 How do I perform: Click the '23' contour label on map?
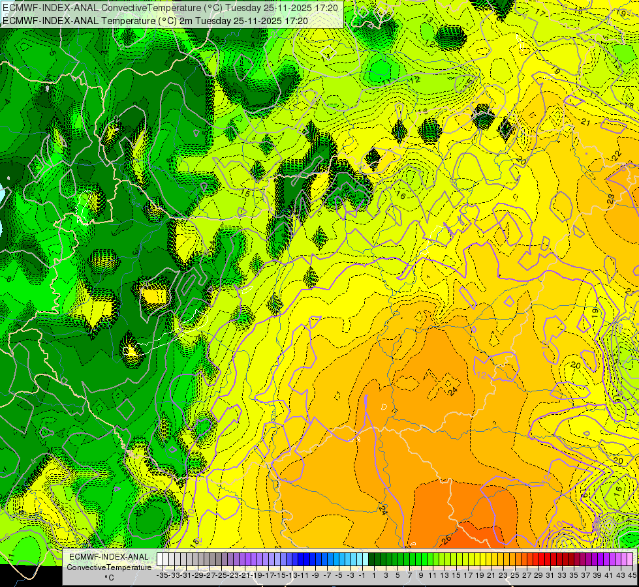pos(610,199)
